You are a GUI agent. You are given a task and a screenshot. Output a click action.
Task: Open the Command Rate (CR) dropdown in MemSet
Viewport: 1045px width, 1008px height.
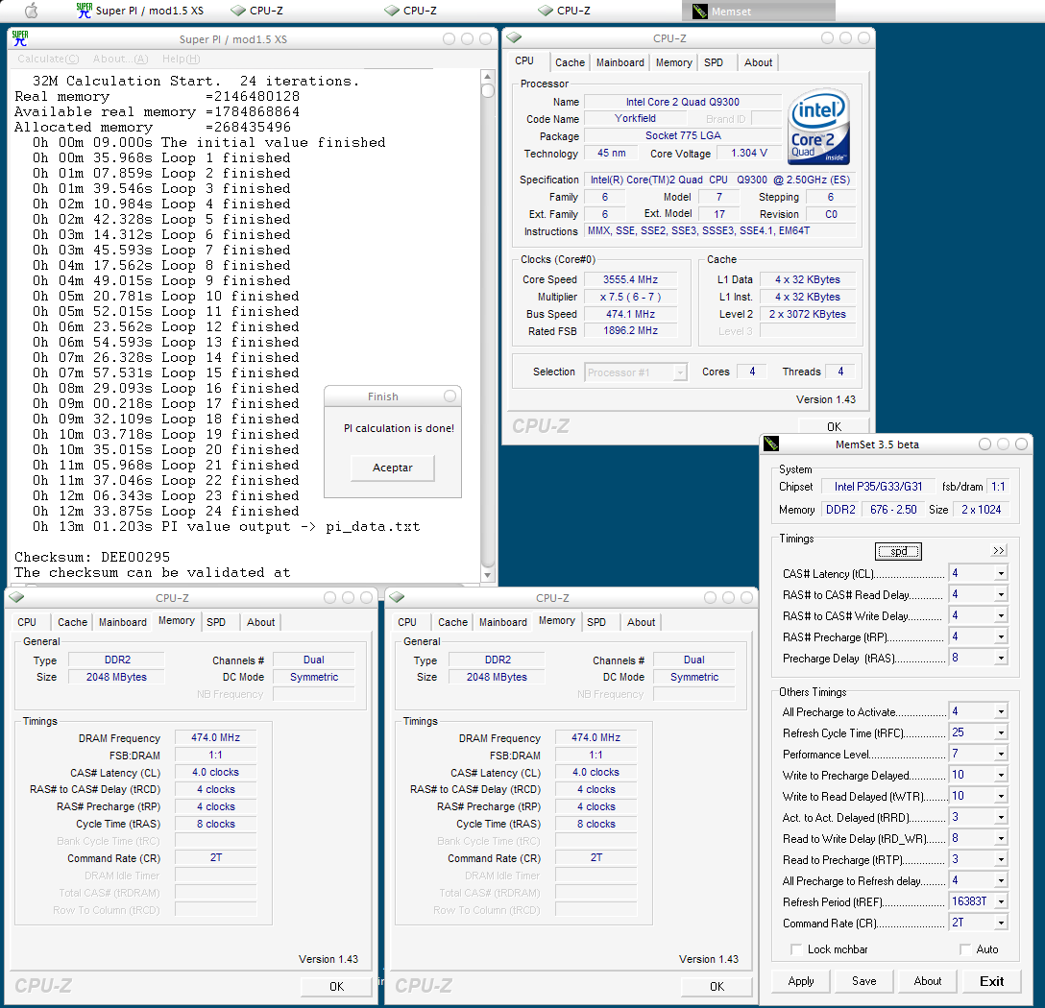[1001, 923]
